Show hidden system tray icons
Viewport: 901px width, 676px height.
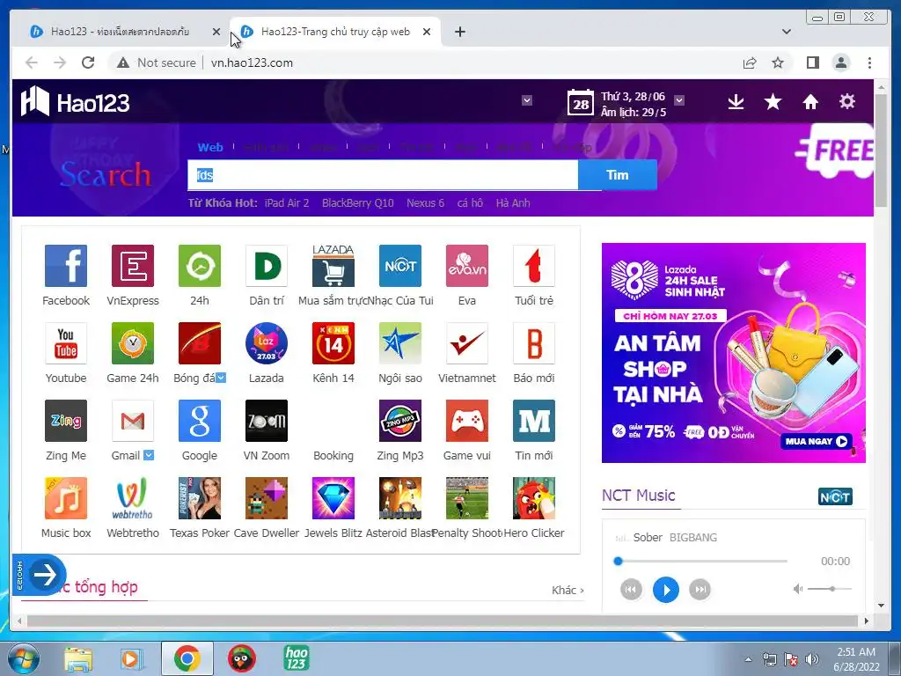point(748,659)
